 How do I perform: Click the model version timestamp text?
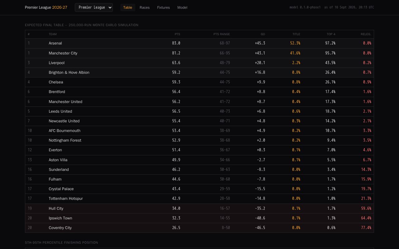[x=332, y=7]
